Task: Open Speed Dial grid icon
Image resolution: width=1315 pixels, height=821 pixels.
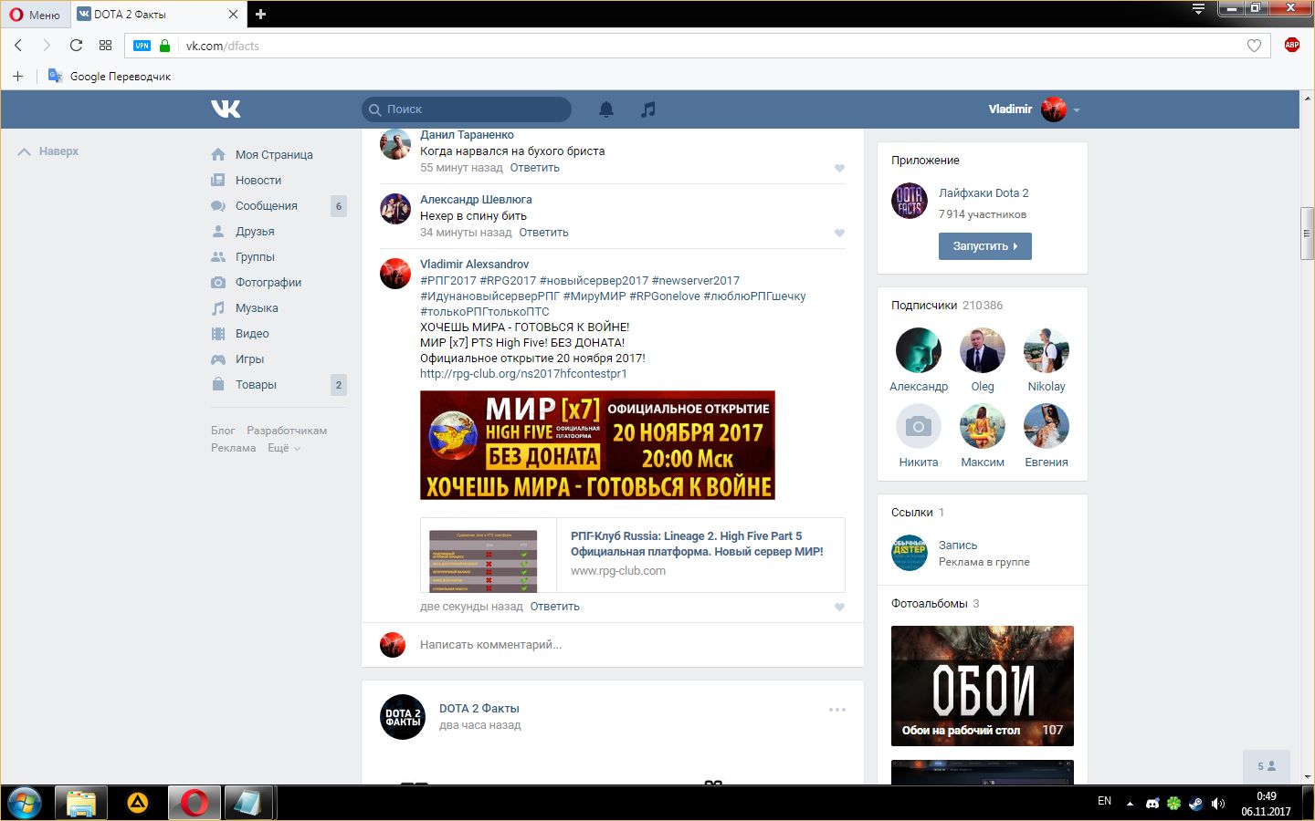Action: pos(105,46)
